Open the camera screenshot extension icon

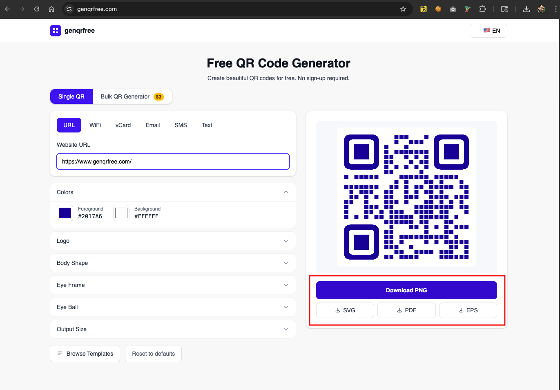(x=453, y=9)
